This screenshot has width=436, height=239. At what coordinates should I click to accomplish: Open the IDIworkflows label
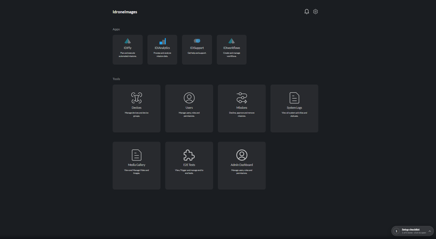[x=232, y=48]
